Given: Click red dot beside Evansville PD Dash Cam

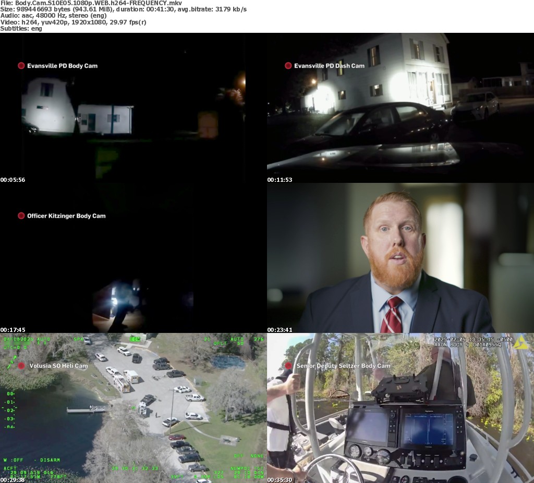Looking at the screenshot, I should [x=288, y=66].
